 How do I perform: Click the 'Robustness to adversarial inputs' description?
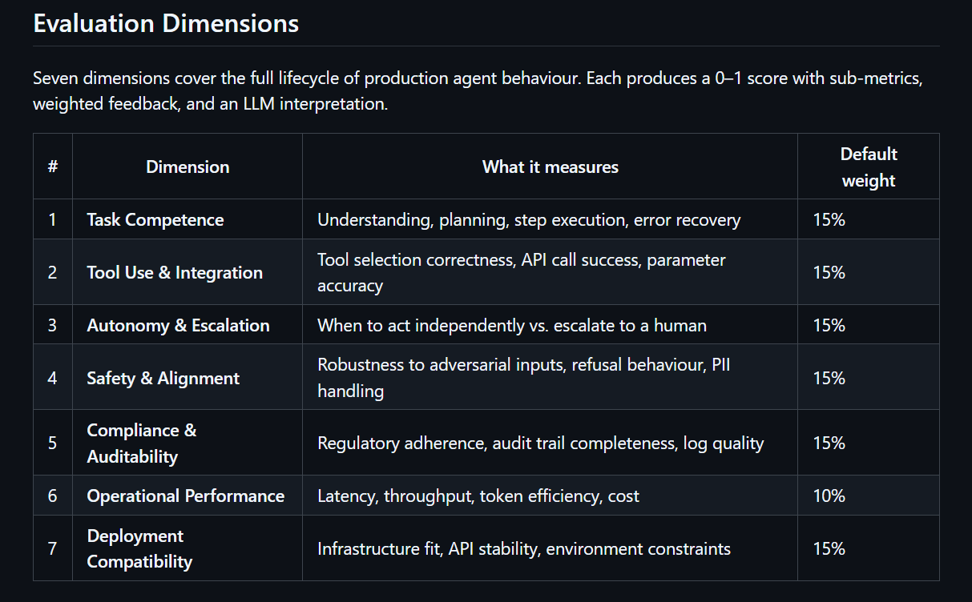tap(523, 378)
